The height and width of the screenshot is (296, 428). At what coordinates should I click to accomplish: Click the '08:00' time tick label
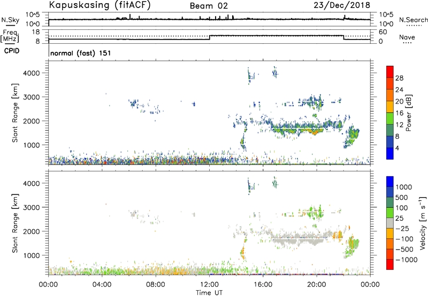pos(156,285)
